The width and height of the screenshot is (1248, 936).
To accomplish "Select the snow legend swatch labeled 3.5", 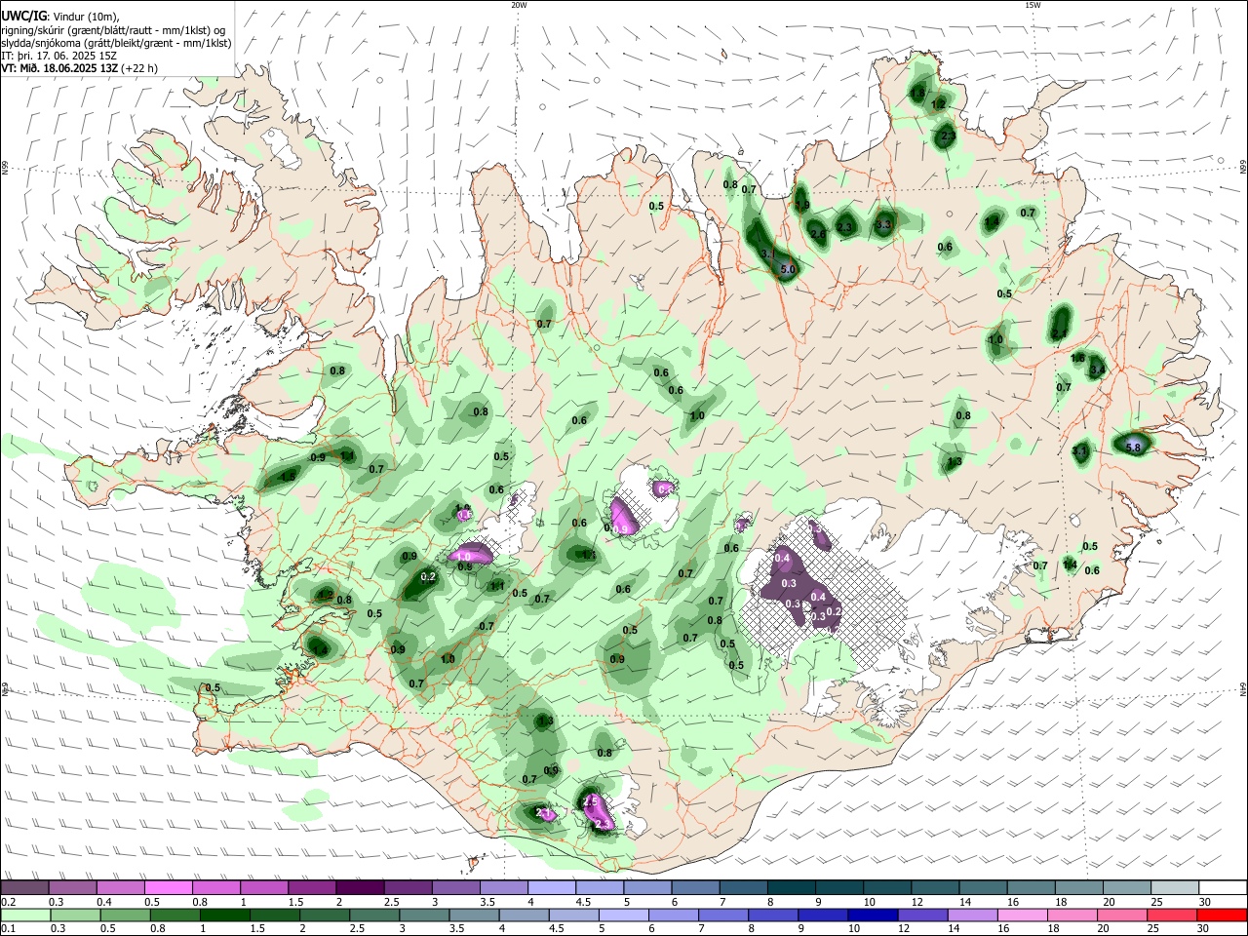I will click(x=502, y=887).
